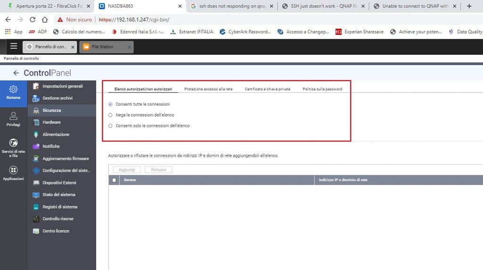Open the Experian Sharesave bookmark

(359, 32)
